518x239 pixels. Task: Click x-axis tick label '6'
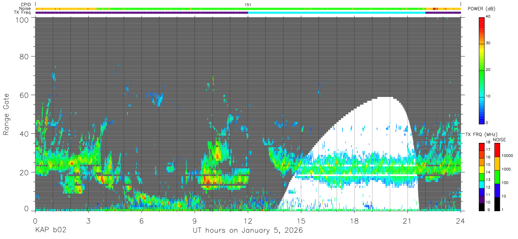pos(141,221)
